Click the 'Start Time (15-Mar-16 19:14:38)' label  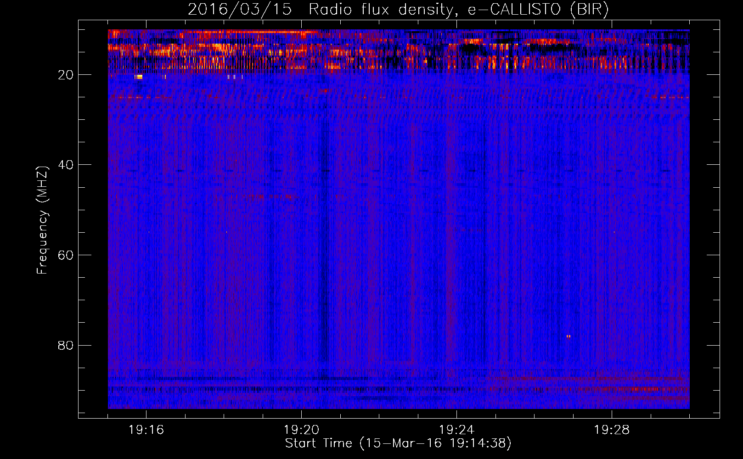pos(398,443)
